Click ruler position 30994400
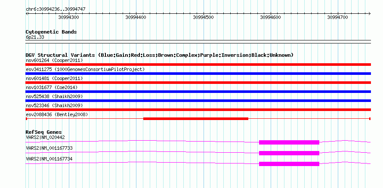 click(x=136, y=17)
